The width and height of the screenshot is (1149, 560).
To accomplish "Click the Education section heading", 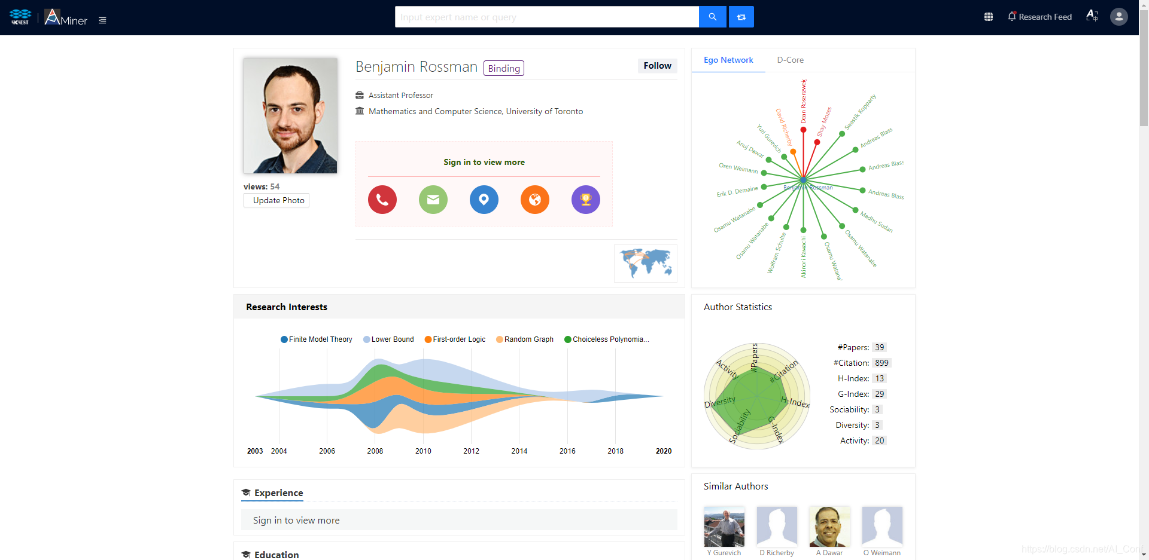I will pos(276,555).
